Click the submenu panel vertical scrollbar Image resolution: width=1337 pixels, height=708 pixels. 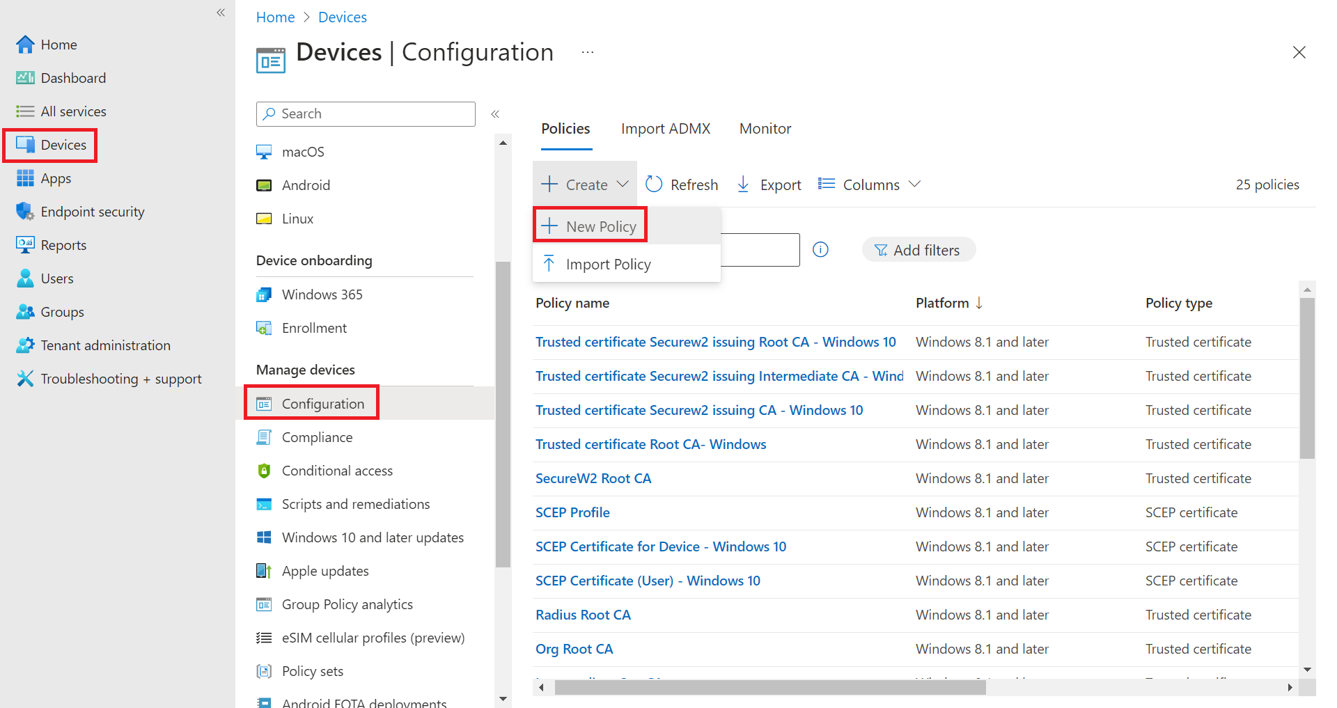point(503,414)
